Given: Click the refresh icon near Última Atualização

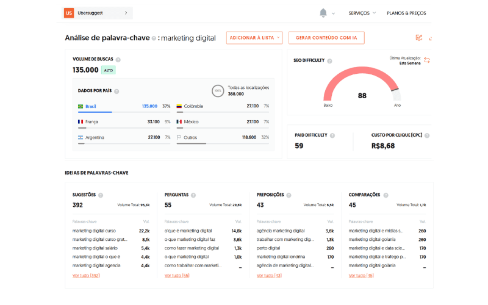Looking at the screenshot, I should [426, 60].
